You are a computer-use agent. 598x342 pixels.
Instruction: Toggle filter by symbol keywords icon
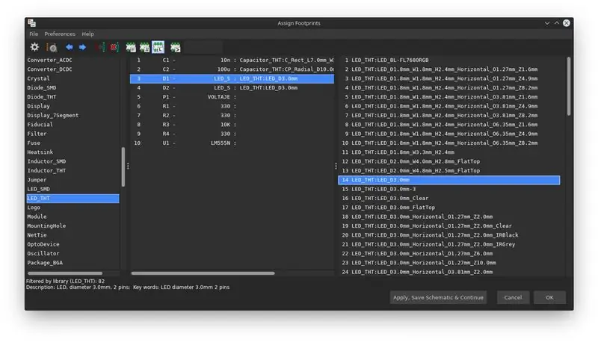pyautogui.click(x=131, y=47)
